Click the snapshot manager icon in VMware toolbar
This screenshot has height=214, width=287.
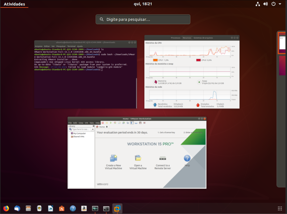click(x=128, y=123)
